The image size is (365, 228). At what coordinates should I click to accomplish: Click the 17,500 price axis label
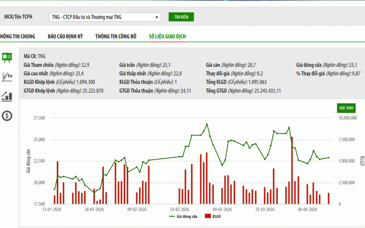click(x=40, y=204)
